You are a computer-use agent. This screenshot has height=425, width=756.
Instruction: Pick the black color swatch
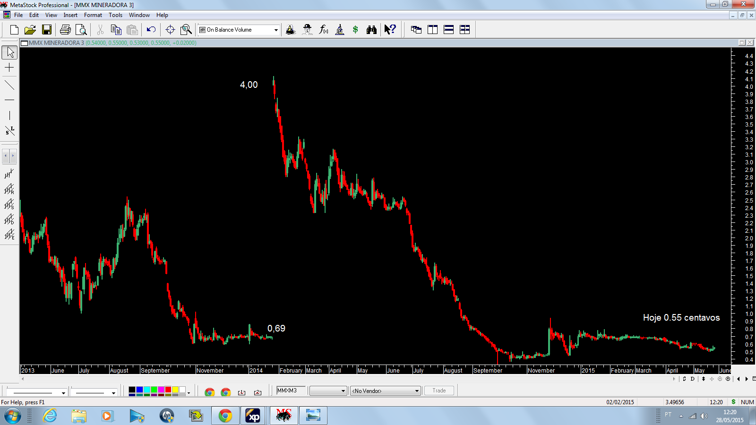[x=132, y=390]
